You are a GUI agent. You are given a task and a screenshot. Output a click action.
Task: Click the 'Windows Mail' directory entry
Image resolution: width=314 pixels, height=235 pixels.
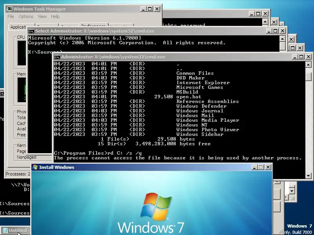pos(195,116)
